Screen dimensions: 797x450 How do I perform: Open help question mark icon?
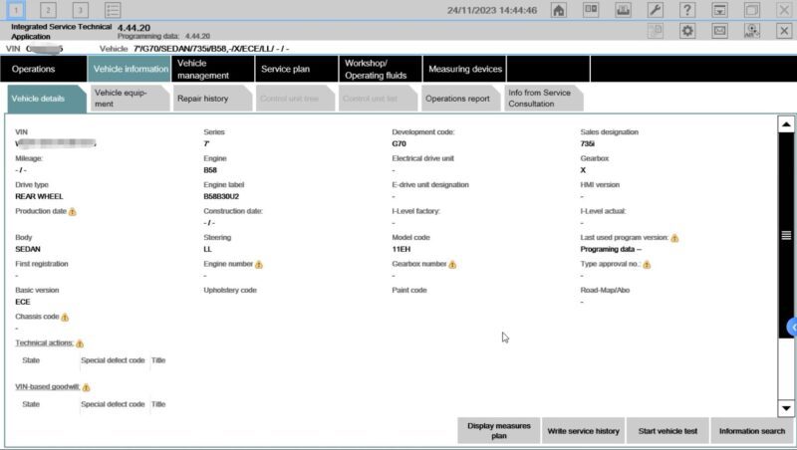click(687, 10)
